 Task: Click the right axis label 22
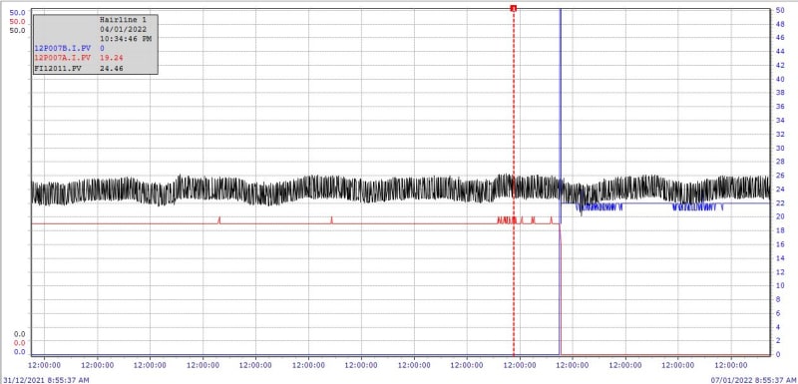780,202
